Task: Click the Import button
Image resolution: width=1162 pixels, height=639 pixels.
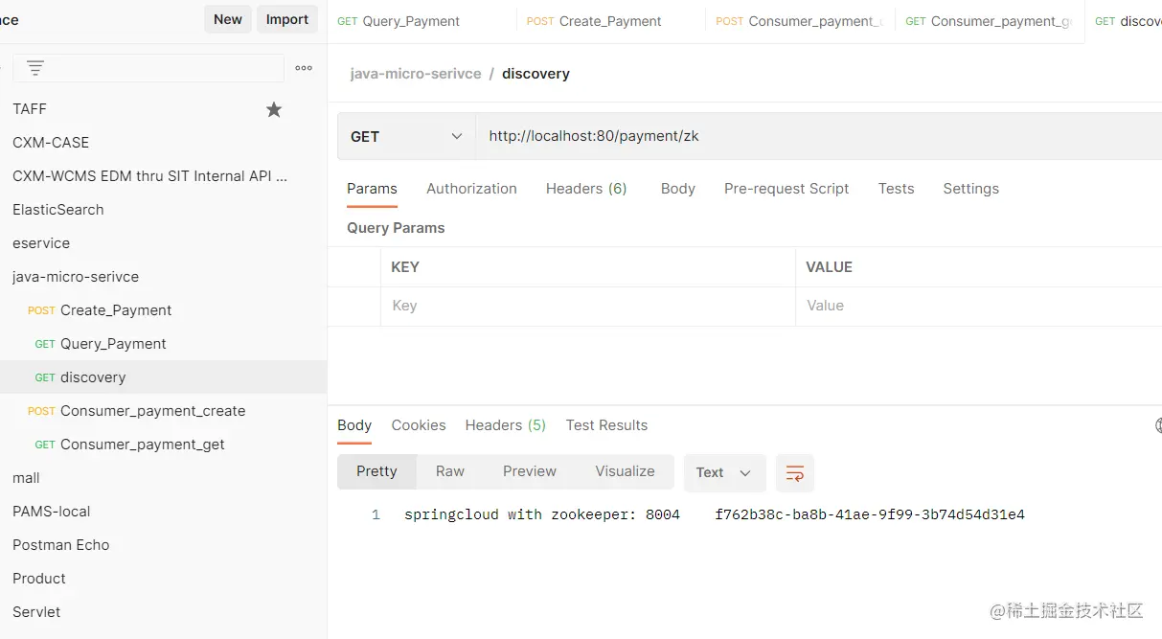Action: click(286, 19)
